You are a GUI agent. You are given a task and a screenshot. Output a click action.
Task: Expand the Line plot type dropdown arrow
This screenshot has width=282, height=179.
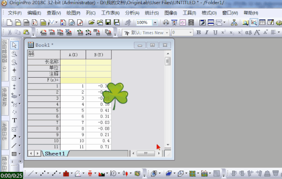pyautogui.click(x=36, y=173)
